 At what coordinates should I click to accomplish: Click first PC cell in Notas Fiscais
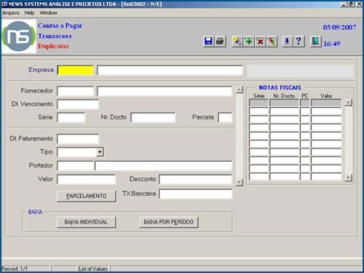point(305,102)
